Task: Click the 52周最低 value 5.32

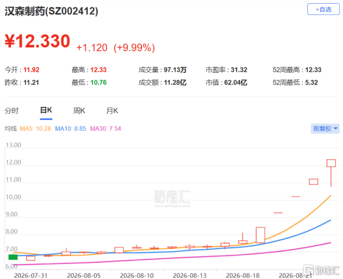Action: [x=312, y=82]
